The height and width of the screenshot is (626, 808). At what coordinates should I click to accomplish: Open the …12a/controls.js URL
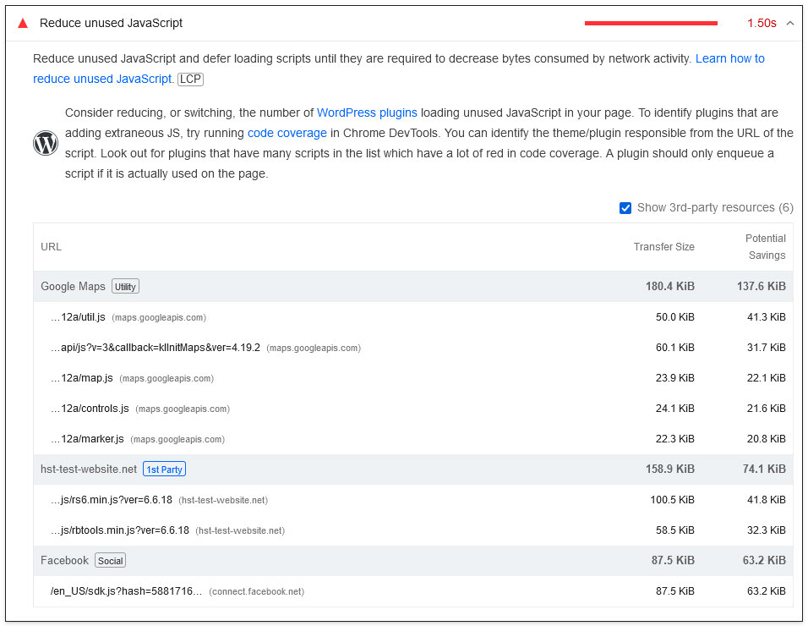pos(90,409)
